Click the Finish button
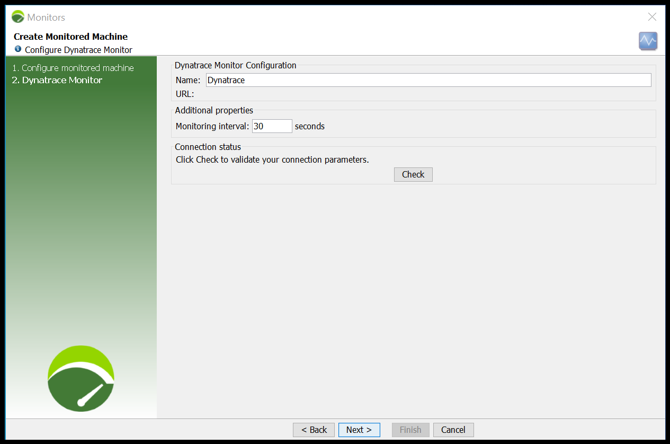Image resolution: width=670 pixels, height=444 pixels. coord(410,430)
